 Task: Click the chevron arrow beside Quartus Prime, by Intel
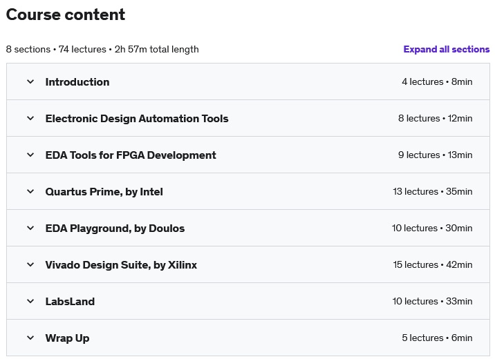pos(30,191)
